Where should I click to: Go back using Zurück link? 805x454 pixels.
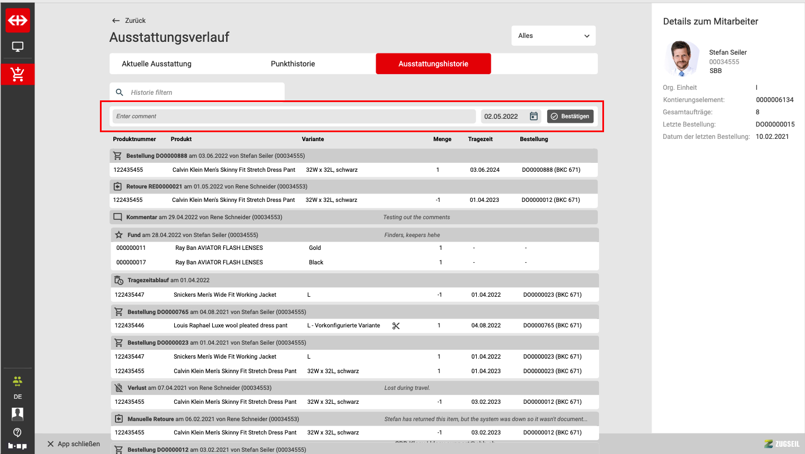click(x=129, y=21)
